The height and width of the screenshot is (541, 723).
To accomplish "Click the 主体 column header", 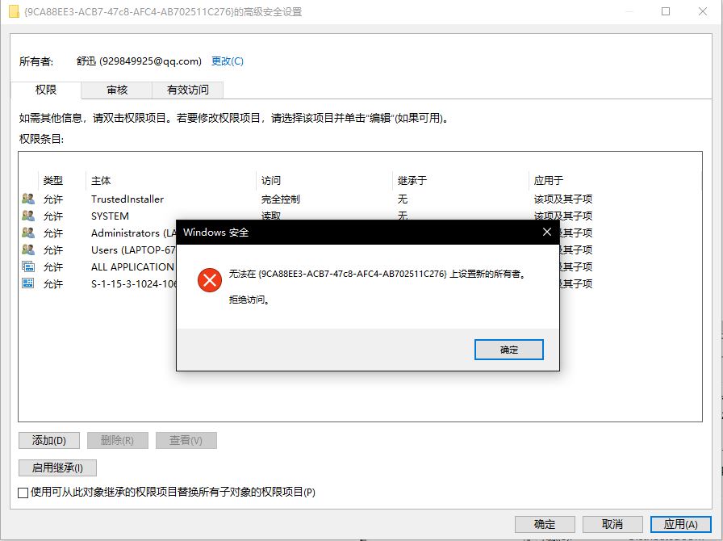I will pos(101,181).
